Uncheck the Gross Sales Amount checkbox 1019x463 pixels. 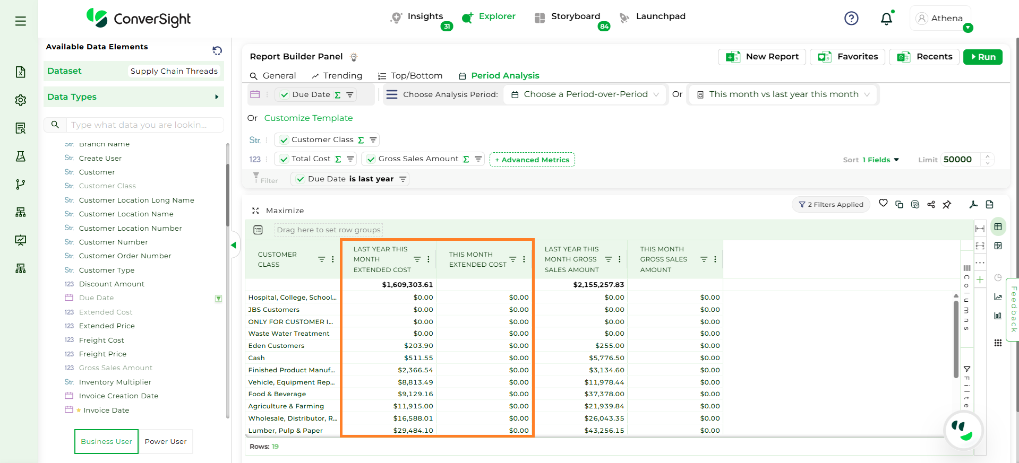pyautogui.click(x=371, y=159)
